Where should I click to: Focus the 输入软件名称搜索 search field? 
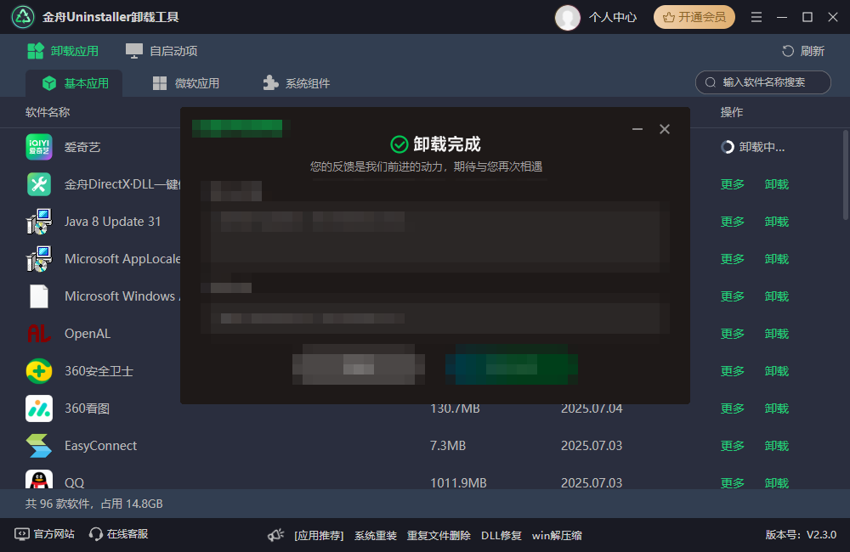[762, 82]
